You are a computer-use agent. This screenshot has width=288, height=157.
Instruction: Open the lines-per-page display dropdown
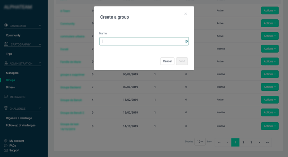[x=200, y=142]
